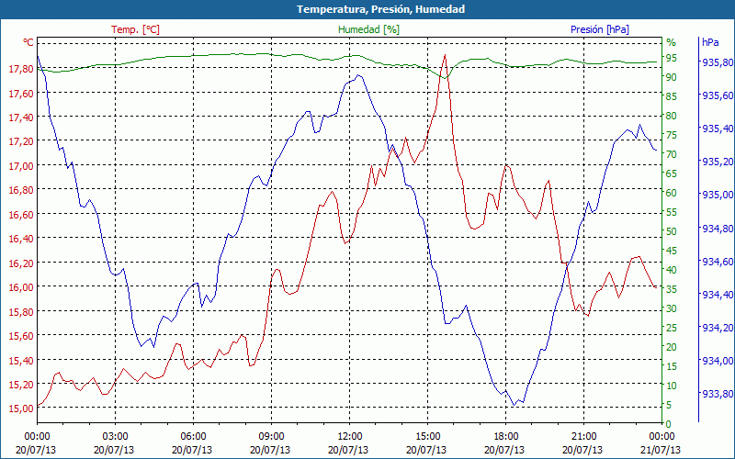The image size is (735, 459).
Task: Click pressure axis value 935,00
Action: 718,195
